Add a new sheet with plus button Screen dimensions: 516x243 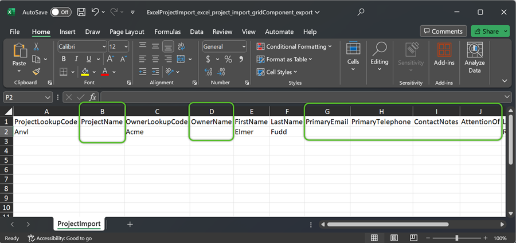coord(130,224)
